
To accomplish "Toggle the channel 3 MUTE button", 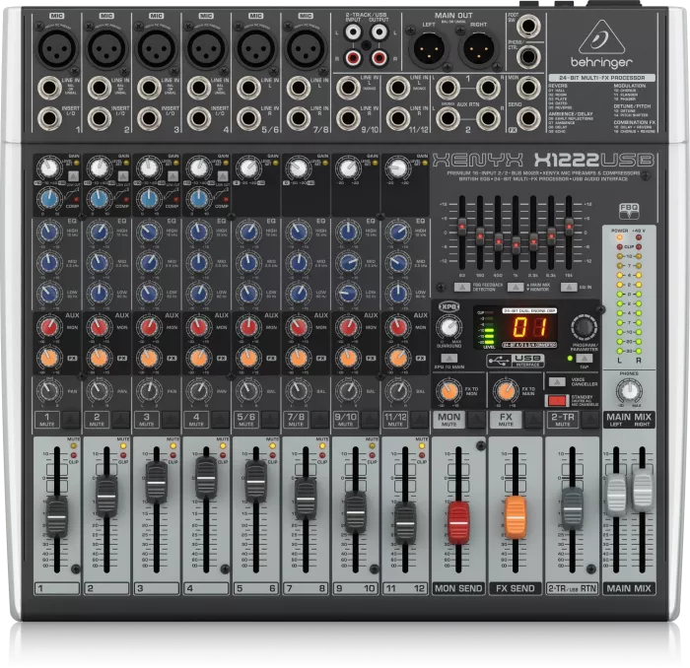I will [x=171, y=420].
